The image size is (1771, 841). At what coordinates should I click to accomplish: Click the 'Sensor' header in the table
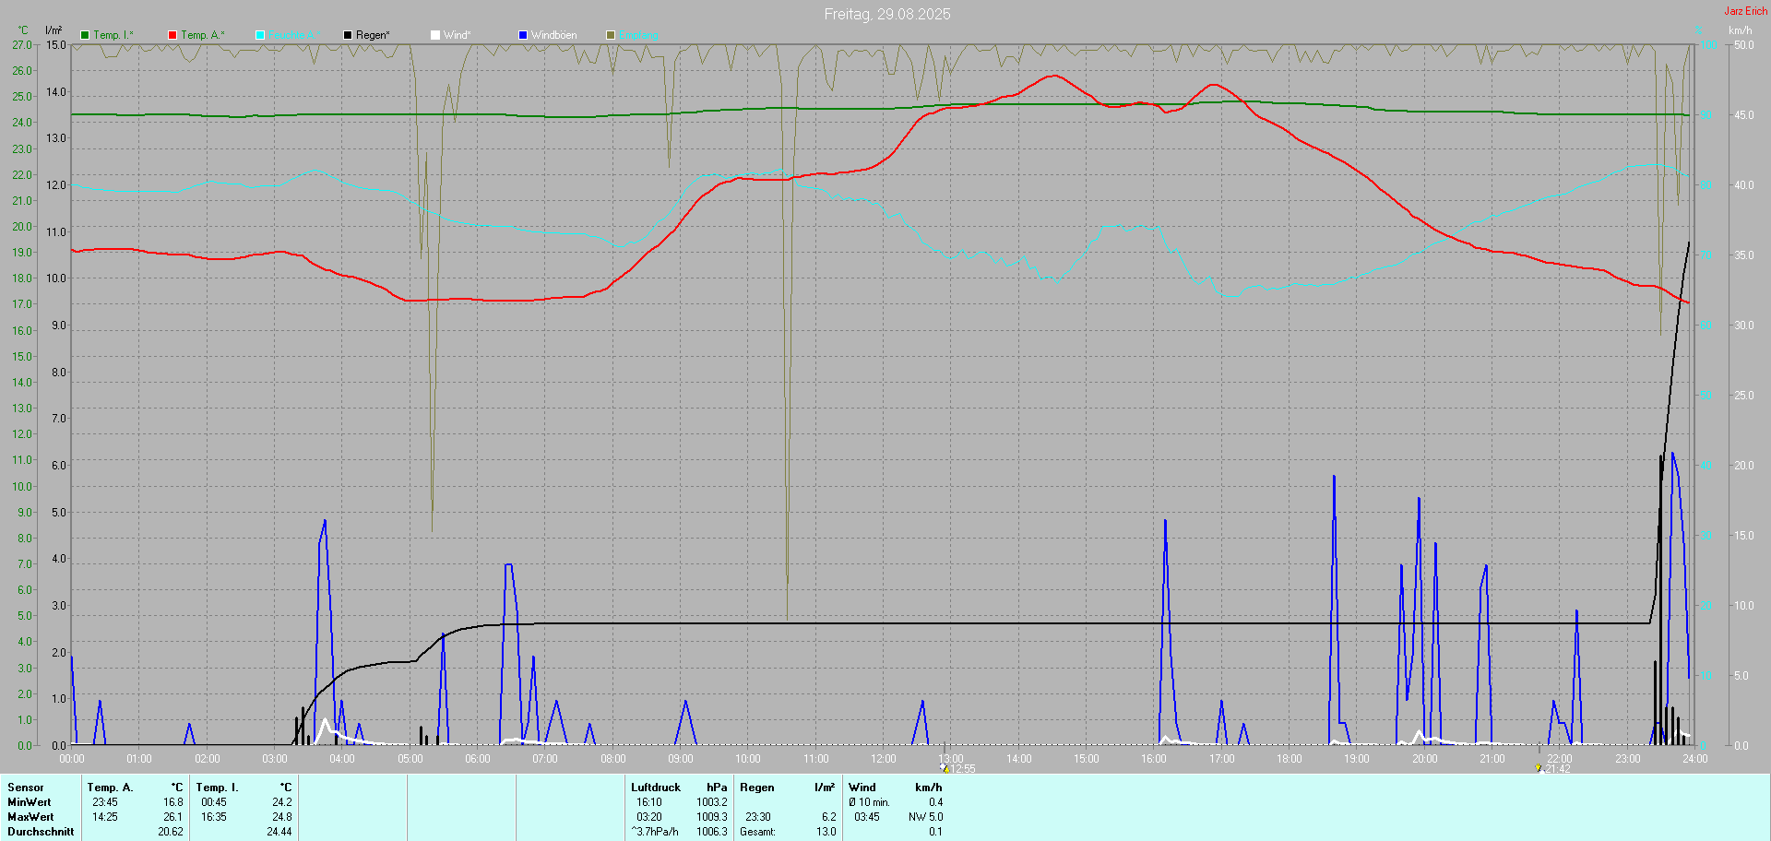click(26, 788)
